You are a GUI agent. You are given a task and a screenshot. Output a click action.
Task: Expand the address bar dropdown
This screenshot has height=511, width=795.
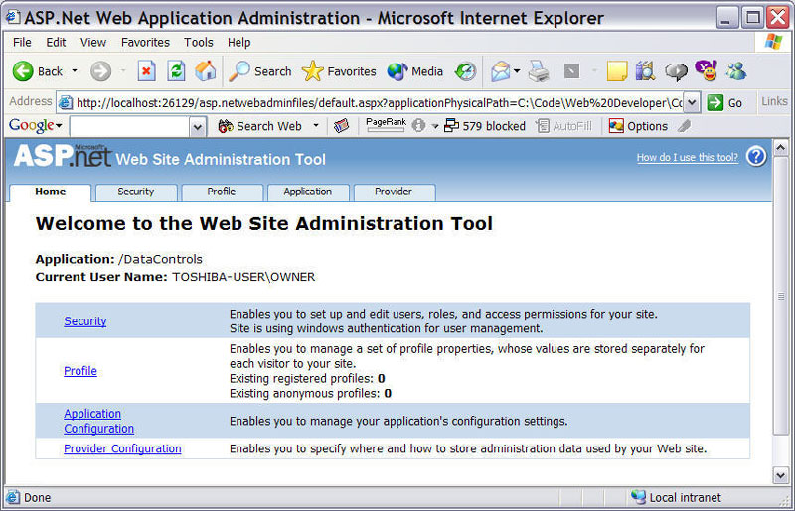(x=692, y=103)
